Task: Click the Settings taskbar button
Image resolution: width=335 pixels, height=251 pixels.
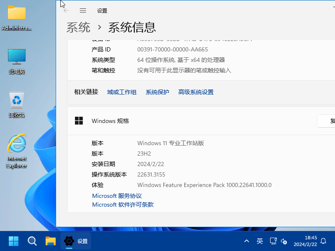Action: point(76,241)
